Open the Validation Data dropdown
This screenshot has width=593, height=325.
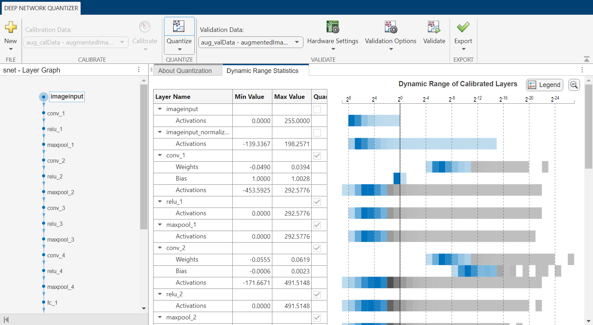tap(251, 42)
